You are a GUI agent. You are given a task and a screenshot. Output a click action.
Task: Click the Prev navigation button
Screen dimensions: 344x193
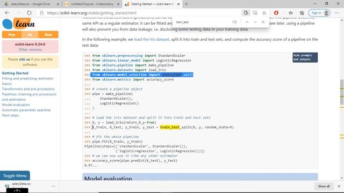coord(12,34)
